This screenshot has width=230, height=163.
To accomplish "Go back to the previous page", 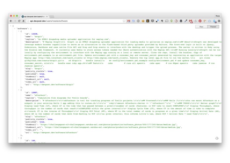I will (x=11, y=21).
